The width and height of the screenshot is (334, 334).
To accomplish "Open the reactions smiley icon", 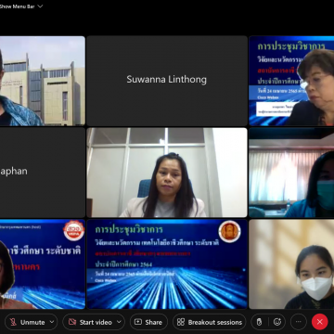I will (x=277, y=322).
